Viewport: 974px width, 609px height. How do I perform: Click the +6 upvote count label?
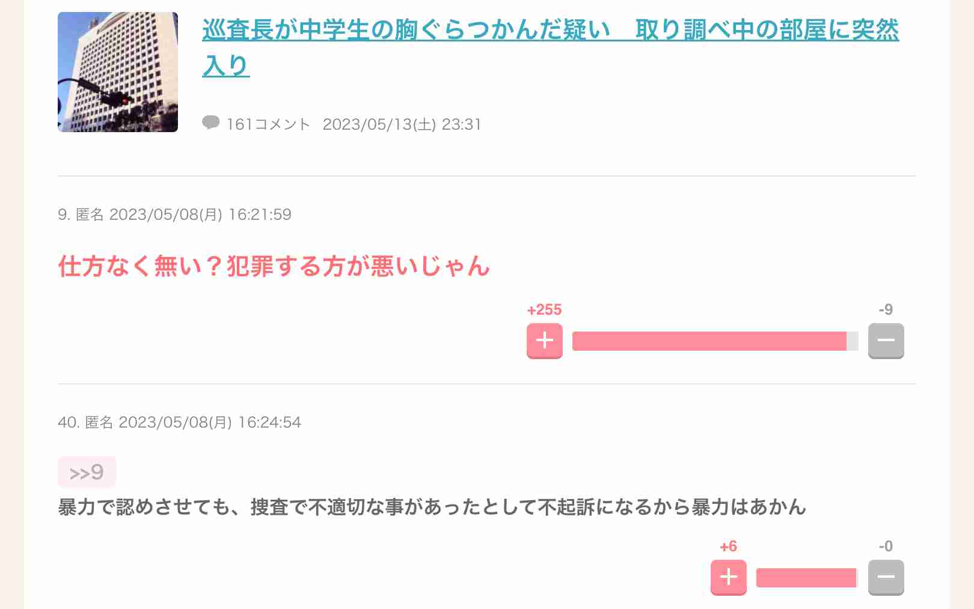[728, 547]
